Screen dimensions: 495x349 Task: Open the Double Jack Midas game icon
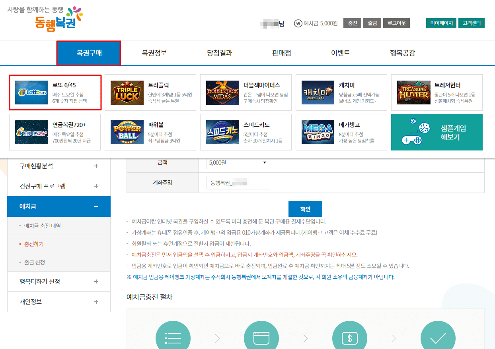(223, 92)
